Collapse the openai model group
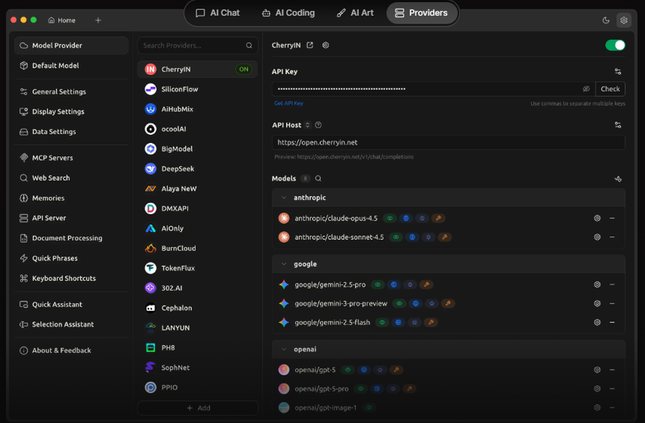Viewport: 645px width, 423px height. pos(284,349)
